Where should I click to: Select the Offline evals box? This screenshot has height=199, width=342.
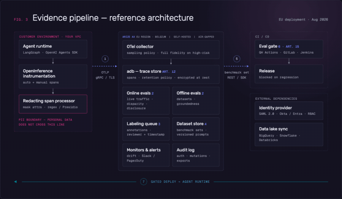click(x=196, y=101)
